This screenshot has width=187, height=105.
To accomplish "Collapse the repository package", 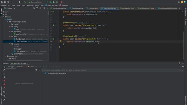I will (x=10, y=32).
